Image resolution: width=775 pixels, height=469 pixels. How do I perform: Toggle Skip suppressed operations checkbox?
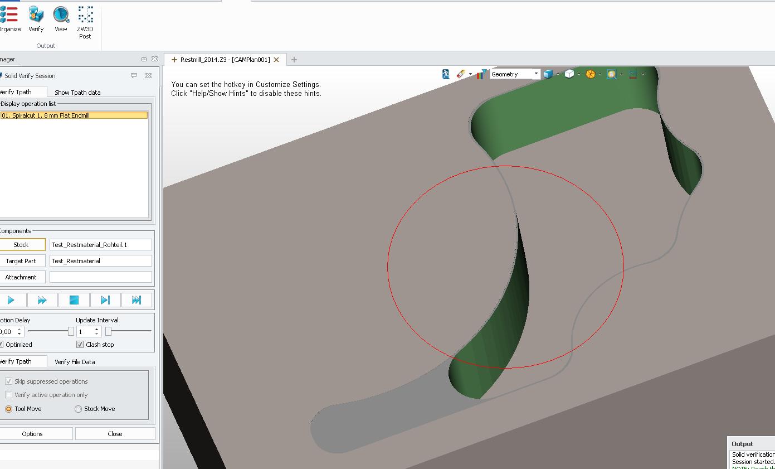[x=8, y=381]
